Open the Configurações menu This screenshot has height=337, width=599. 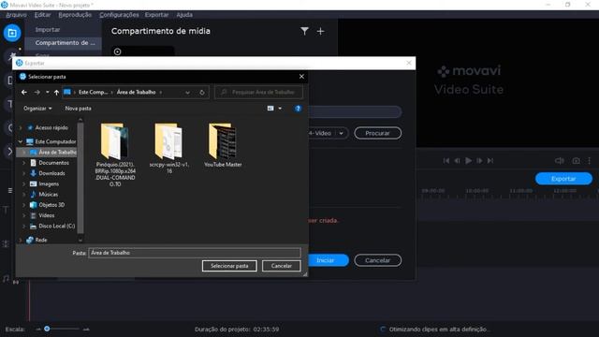tap(119, 15)
